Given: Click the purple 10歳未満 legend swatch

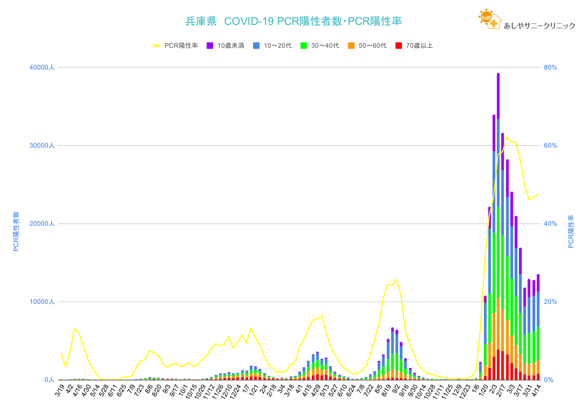Looking at the screenshot, I should tap(210, 46).
